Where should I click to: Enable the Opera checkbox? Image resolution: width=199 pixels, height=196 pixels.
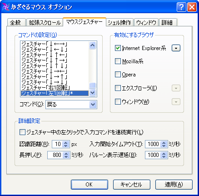click(118, 75)
